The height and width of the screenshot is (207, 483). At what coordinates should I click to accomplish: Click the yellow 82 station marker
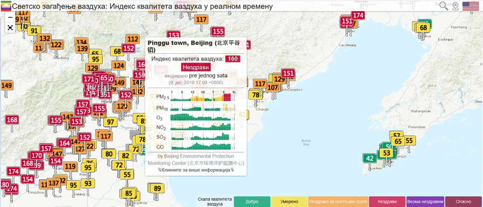click(x=125, y=156)
